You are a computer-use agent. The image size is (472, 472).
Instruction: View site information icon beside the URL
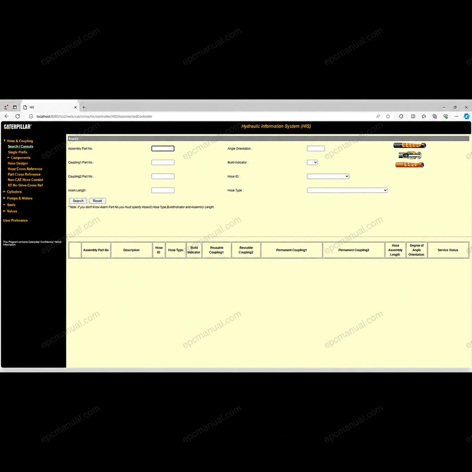coord(31,116)
